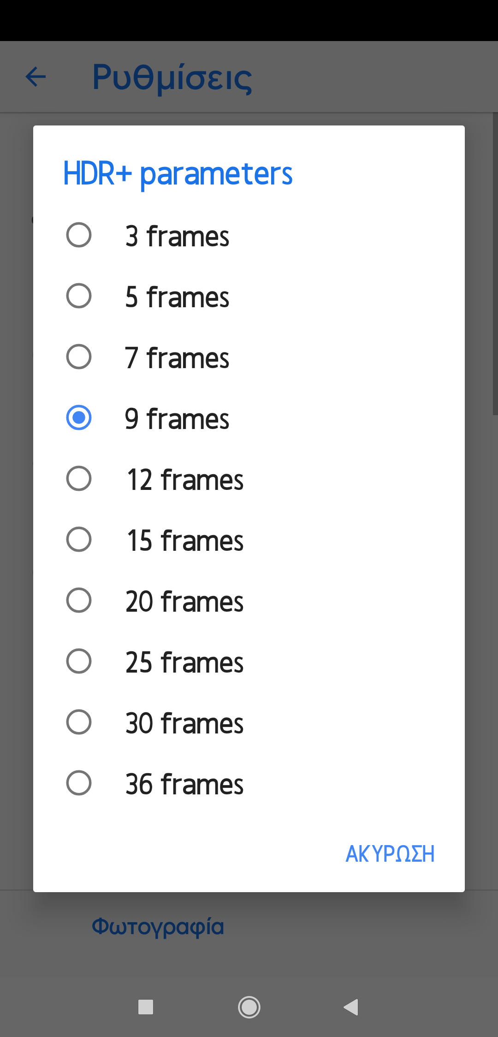Tap the back arrow in Ρυθμίσεις header
Screen dimensions: 498x1037
tap(36, 77)
